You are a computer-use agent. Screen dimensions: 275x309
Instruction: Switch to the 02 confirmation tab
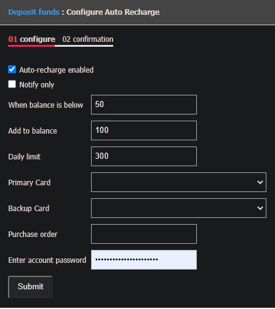tap(88, 39)
